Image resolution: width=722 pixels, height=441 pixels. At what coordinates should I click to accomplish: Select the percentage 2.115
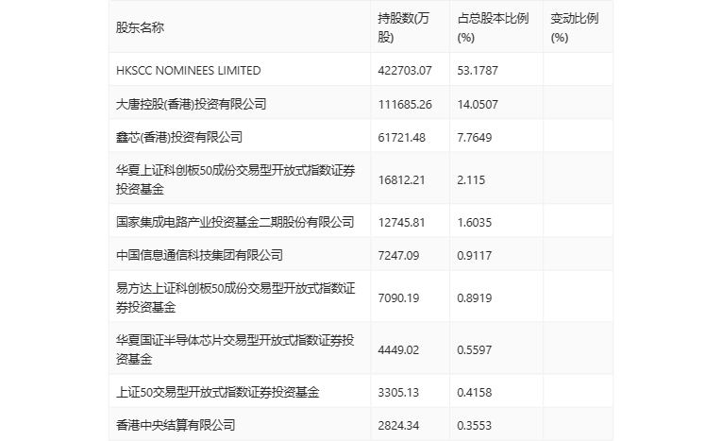(x=471, y=180)
